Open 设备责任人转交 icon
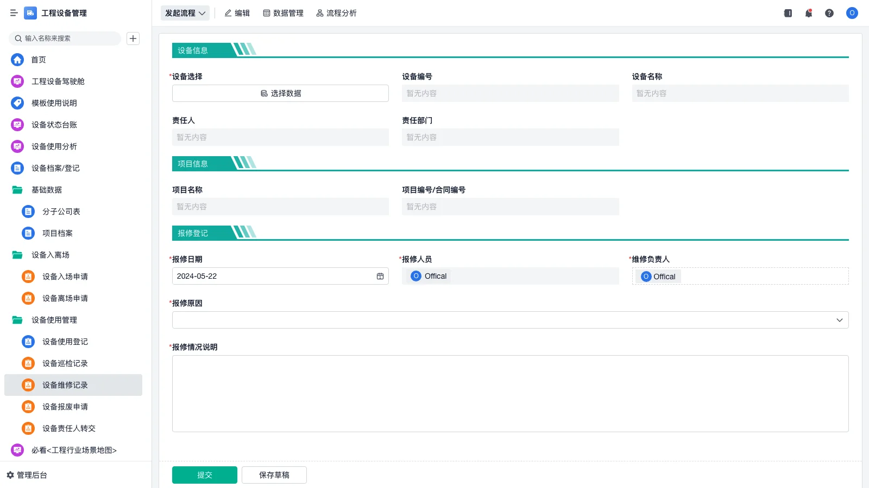 point(28,428)
